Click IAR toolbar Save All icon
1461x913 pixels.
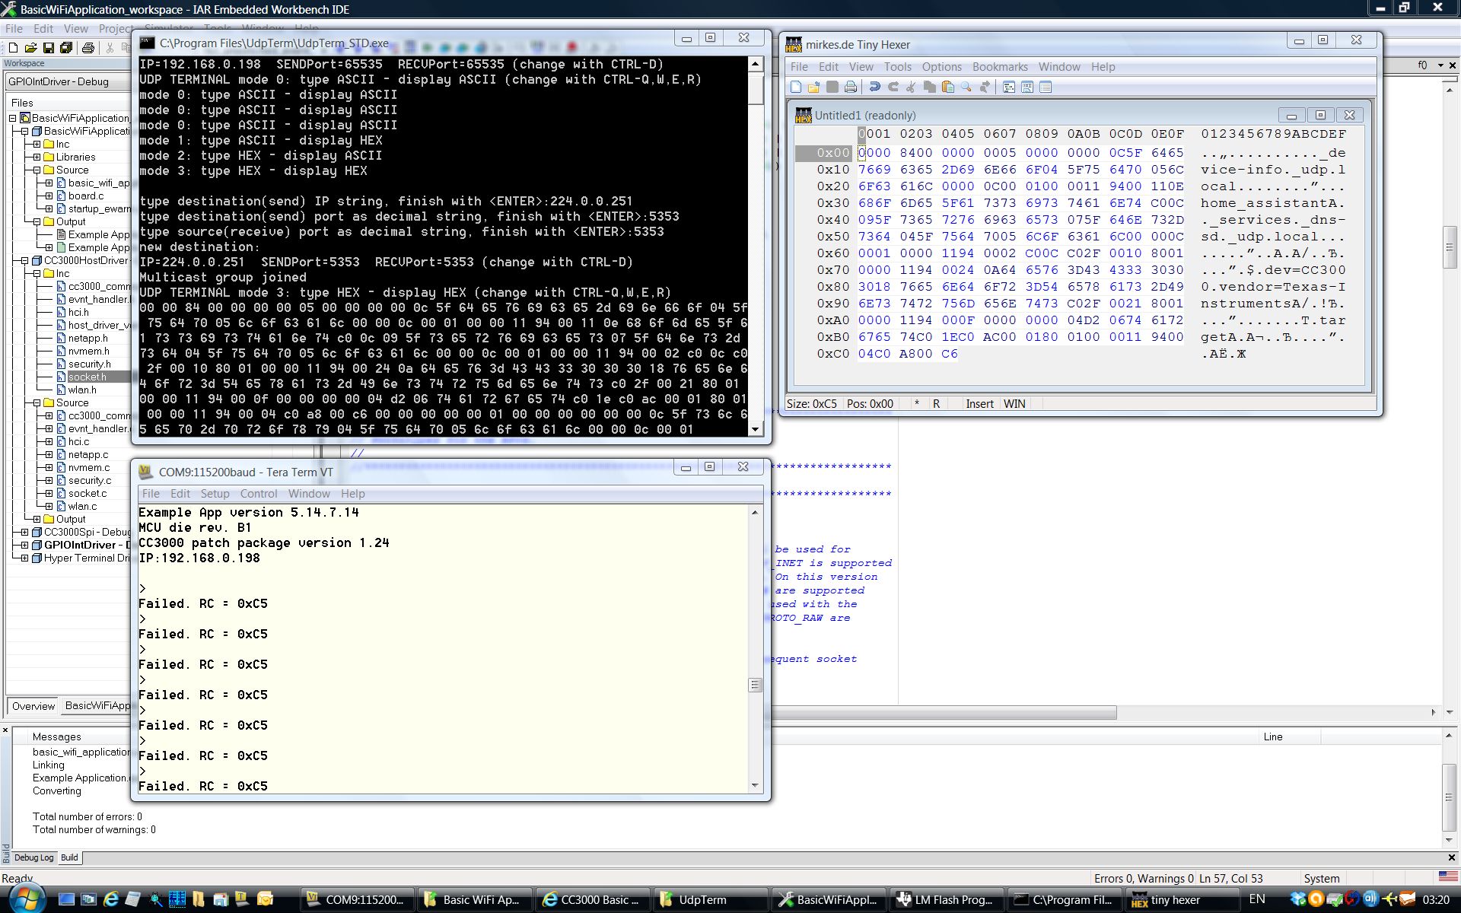click(x=66, y=48)
